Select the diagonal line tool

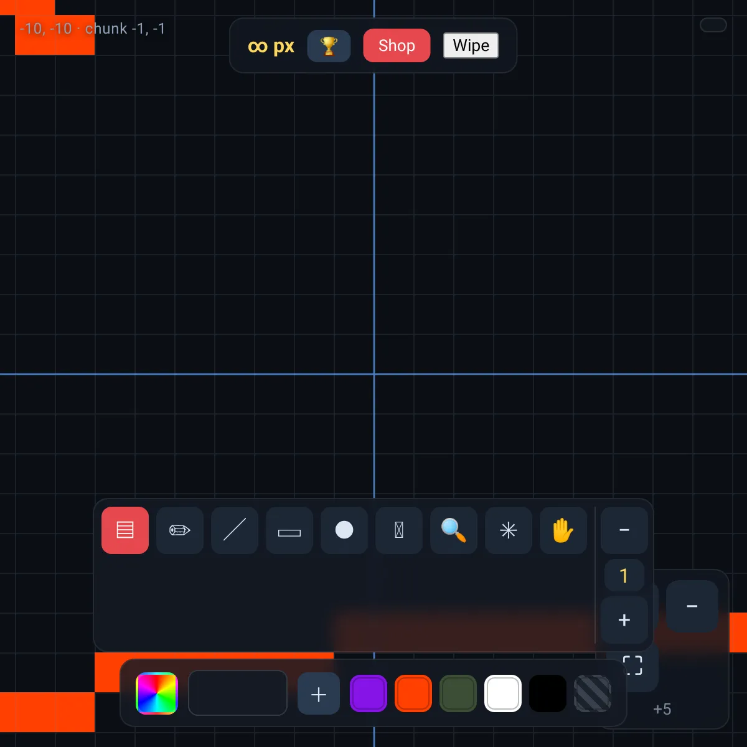pyautogui.click(x=235, y=530)
